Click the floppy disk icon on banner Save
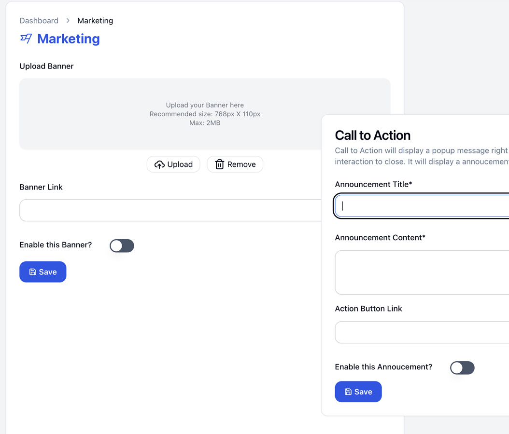 tap(33, 272)
